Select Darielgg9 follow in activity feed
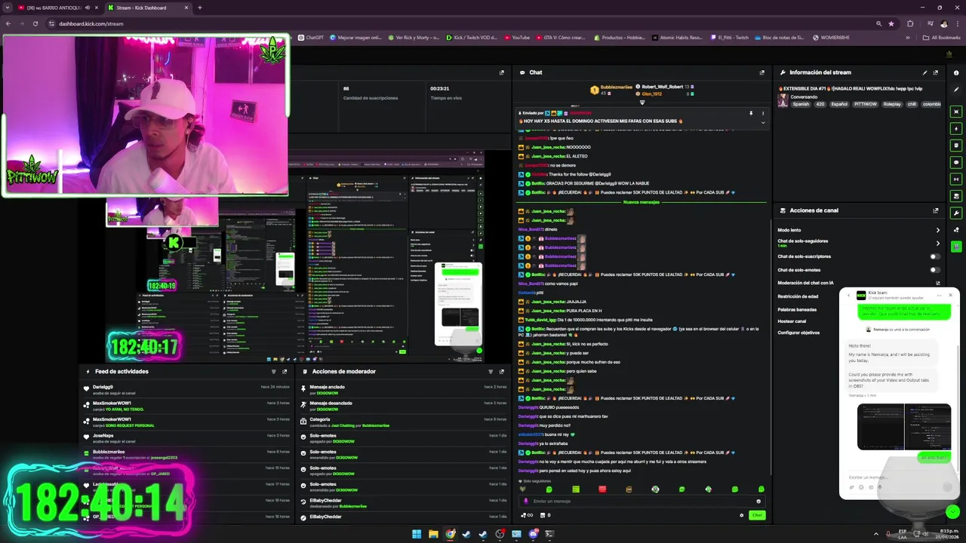 coord(186,390)
